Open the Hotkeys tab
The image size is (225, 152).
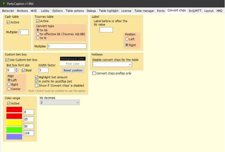coord(23,11)
